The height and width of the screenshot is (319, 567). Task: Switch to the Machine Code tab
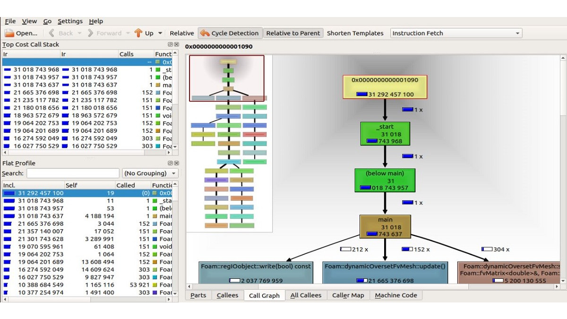pyautogui.click(x=396, y=295)
